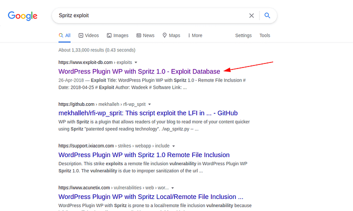Open the mekhalleh/rfi-wp_sprit GitHub result
Viewport: 353px width, 211px height.
[148, 113]
